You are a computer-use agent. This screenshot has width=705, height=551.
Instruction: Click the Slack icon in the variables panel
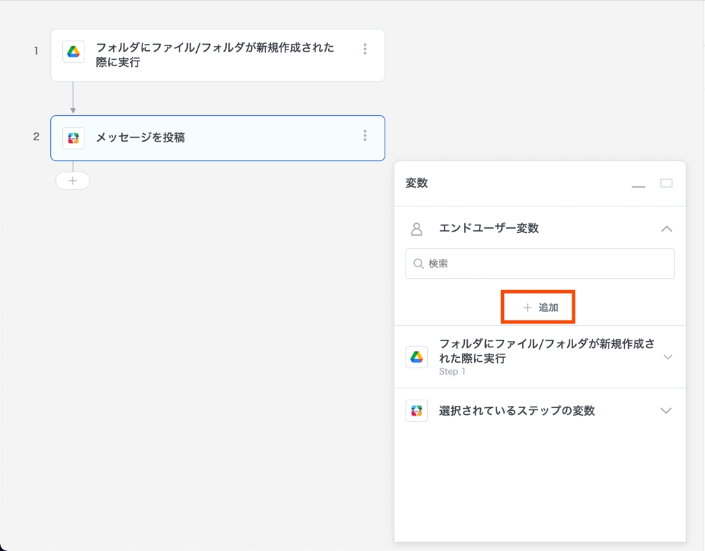(417, 411)
